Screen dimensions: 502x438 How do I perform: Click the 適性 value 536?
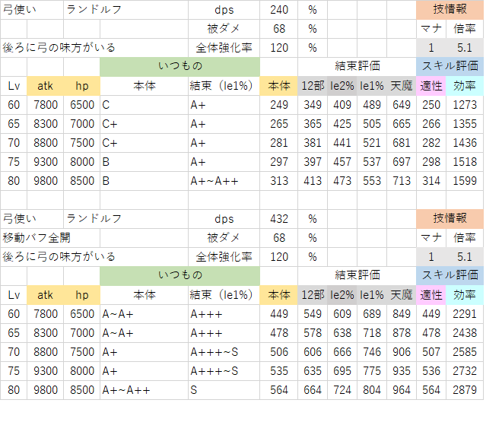coord(431,371)
